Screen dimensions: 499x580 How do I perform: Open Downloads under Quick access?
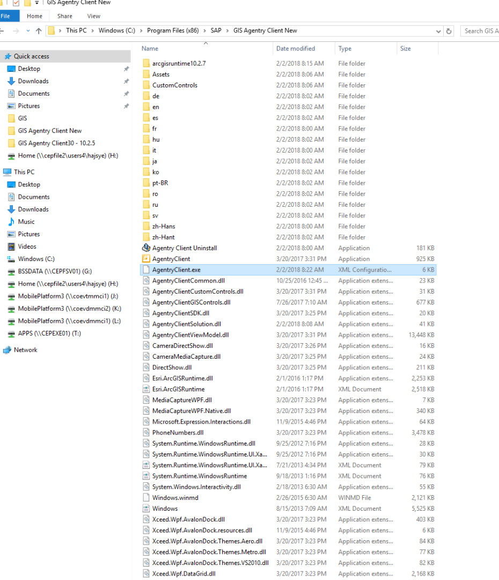click(x=33, y=81)
